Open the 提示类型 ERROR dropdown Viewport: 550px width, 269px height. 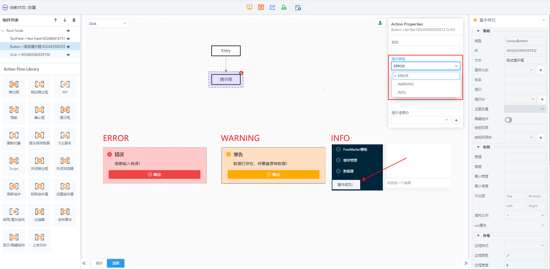coord(426,66)
